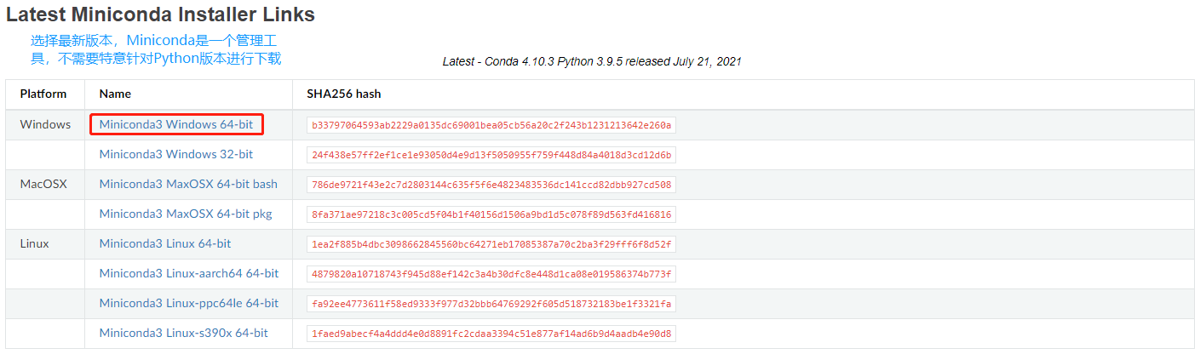Click the Miniconda3 Linux-ppc64le 64-bit link
1200x354 pixels.
click(x=189, y=303)
